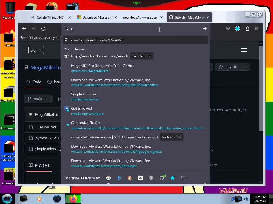Search with the gray magnifier engine icon
This screenshot has height=204, width=273.
point(151,178)
